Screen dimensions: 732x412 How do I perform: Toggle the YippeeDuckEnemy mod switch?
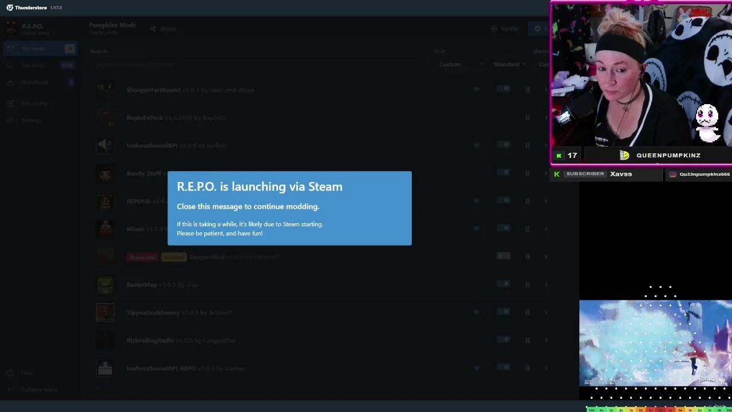pos(503,312)
